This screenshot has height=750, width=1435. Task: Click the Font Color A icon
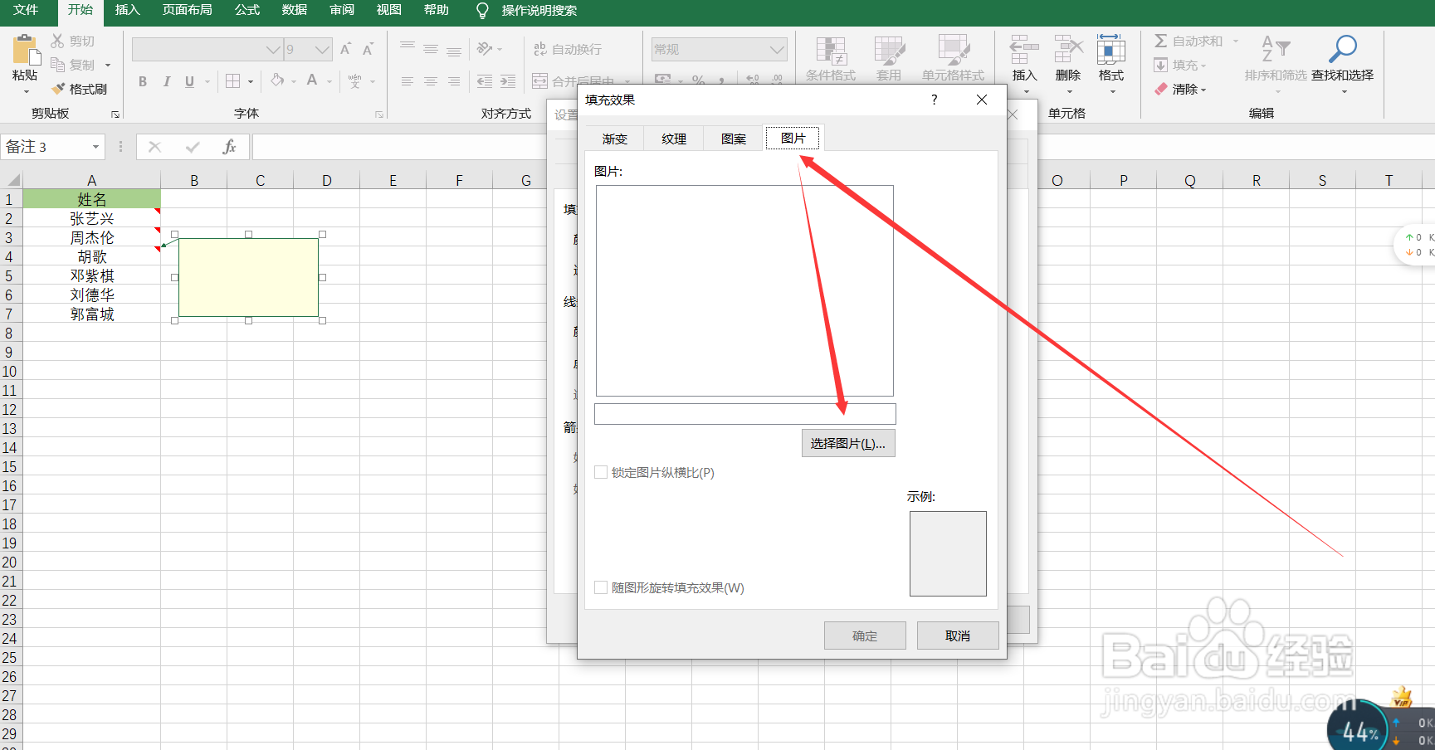click(x=312, y=80)
